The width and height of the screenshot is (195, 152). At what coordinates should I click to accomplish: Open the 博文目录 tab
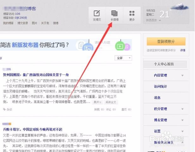pyautogui.click(x=23, y=23)
